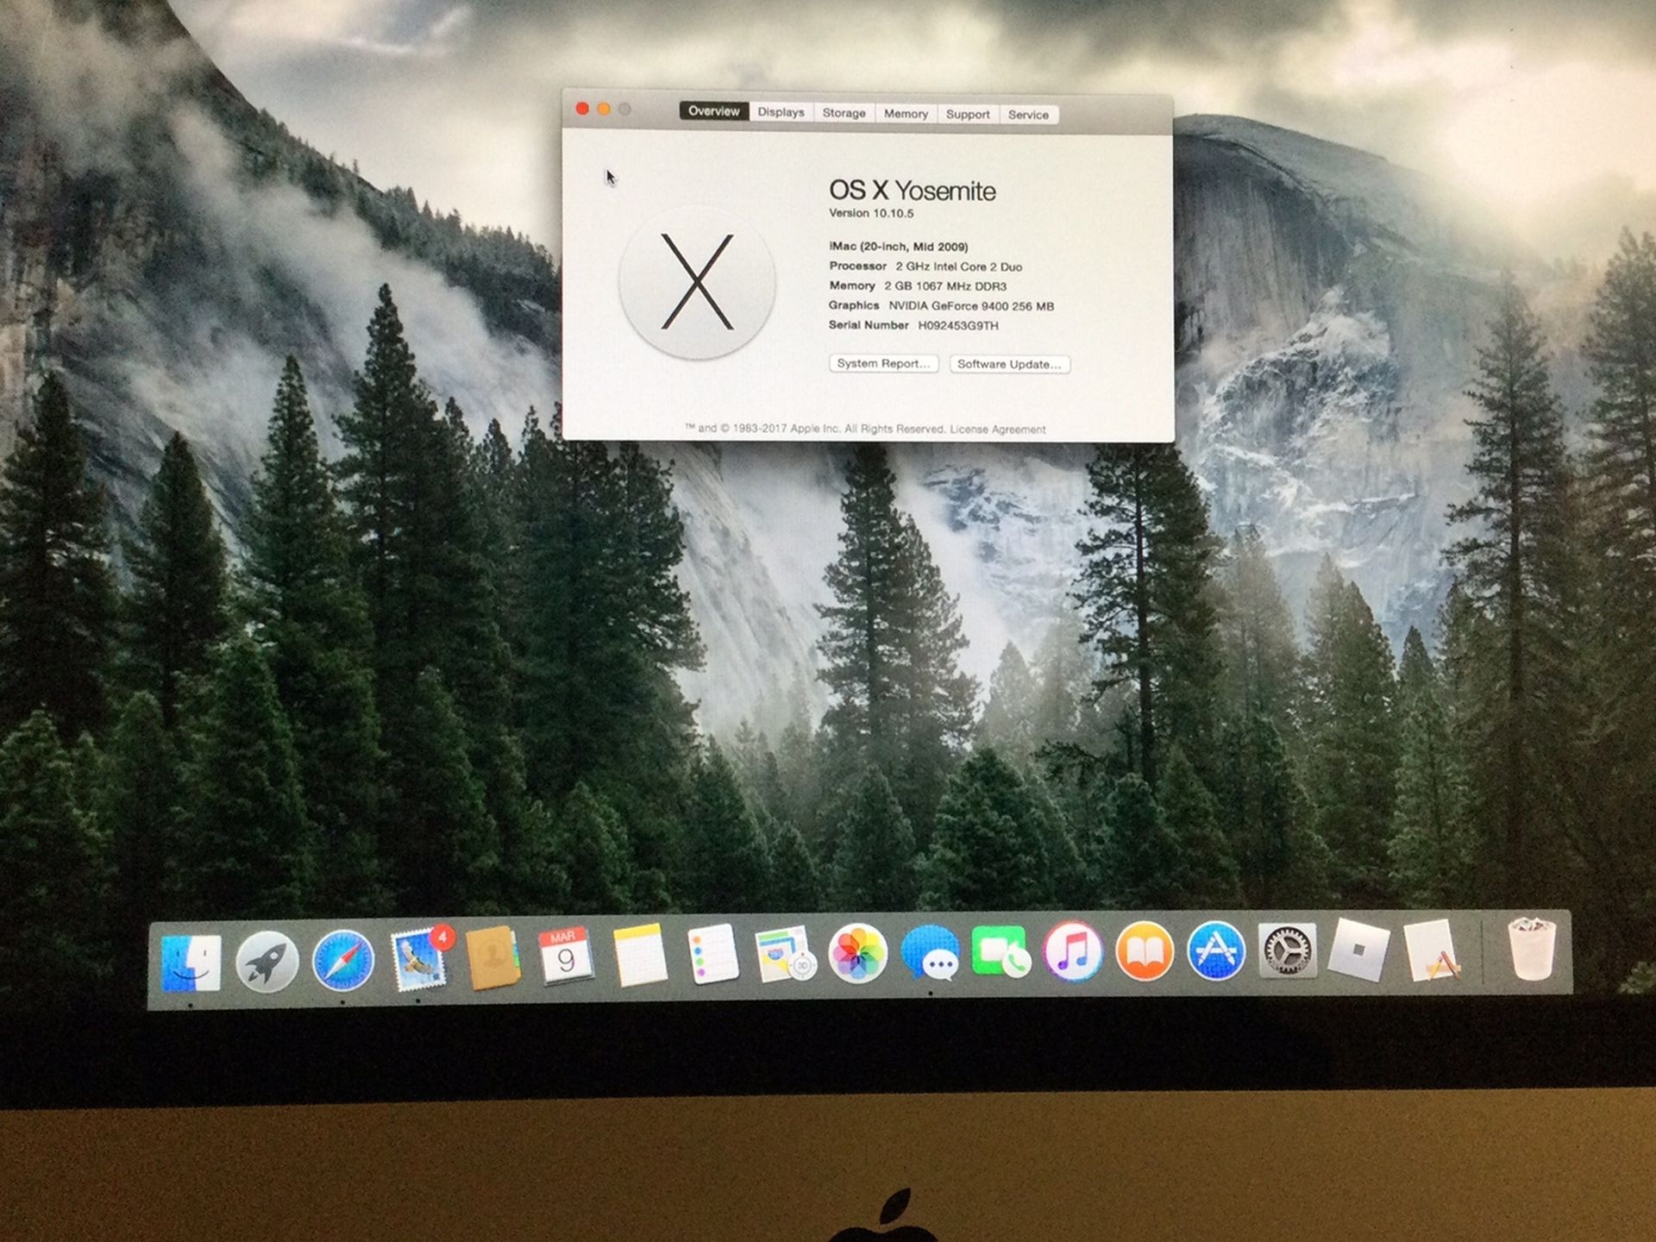
Task: Click iMac (20-inch, Mid 2009) text
Action: [x=899, y=247]
